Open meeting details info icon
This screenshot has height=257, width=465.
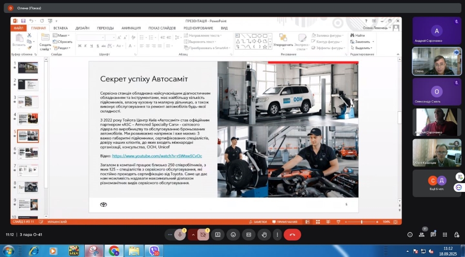pyautogui.click(x=410, y=234)
